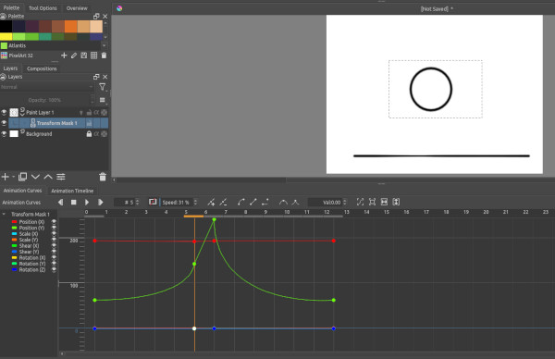The height and width of the screenshot is (359, 555).
Task: Click the Krita logo in the document tab
Action: tap(119, 8)
